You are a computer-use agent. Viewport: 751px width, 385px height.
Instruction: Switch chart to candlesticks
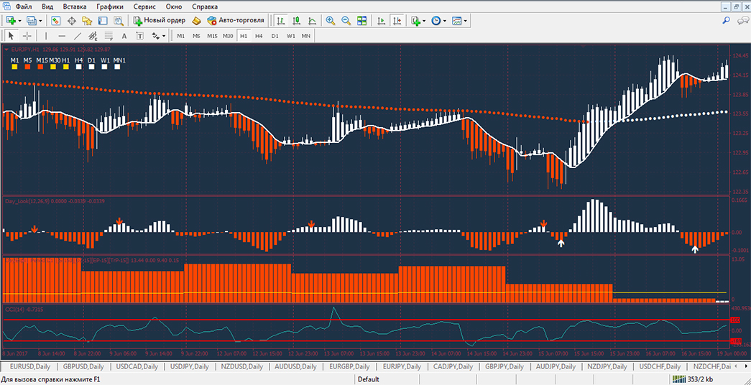(297, 21)
